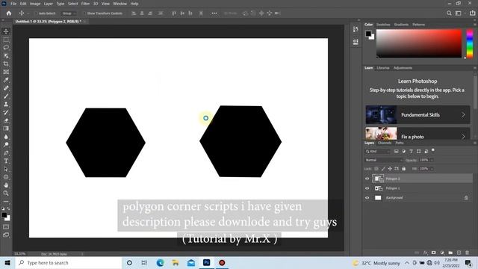Select the Hand tool
478x269 pixels.
tap(6, 185)
